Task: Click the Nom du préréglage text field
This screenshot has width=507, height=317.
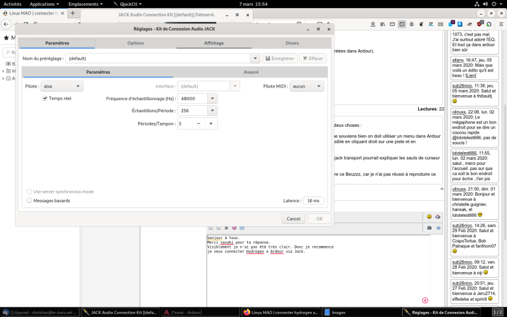Action: [x=158, y=58]
